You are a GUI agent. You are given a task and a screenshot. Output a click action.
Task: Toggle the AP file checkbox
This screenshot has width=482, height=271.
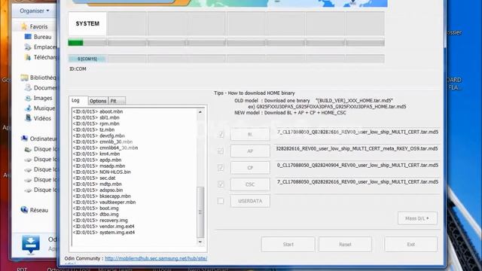[x=221, y=151]
